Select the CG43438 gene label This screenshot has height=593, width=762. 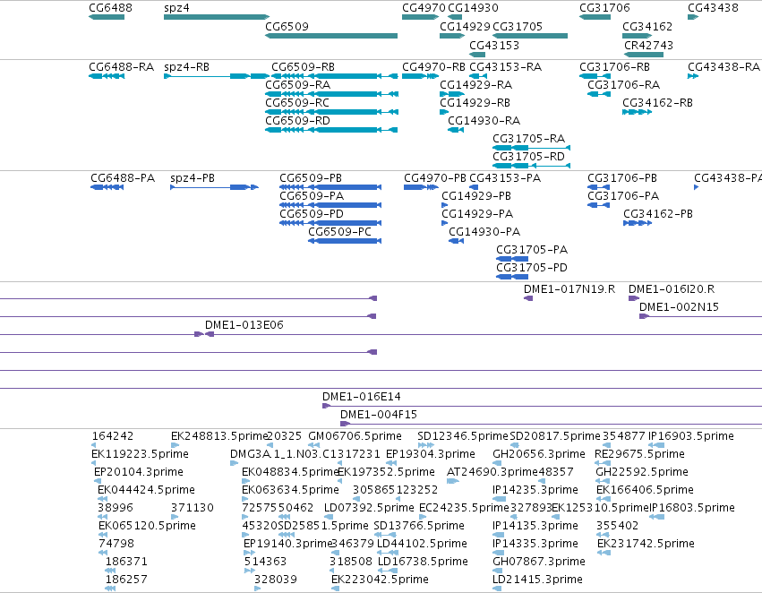coord(713,8)
